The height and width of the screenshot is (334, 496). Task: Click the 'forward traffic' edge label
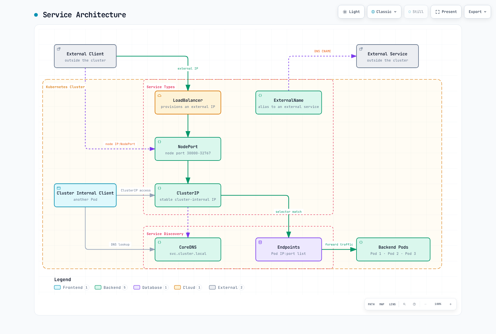tap(339, 245)
